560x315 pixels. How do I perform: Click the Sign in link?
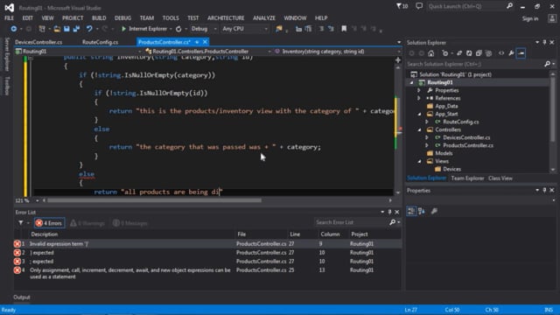pos(530,18)
